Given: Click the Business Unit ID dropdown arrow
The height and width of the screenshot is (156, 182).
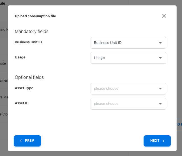Looking at the screenshot, I should click(x=160, y=43).
